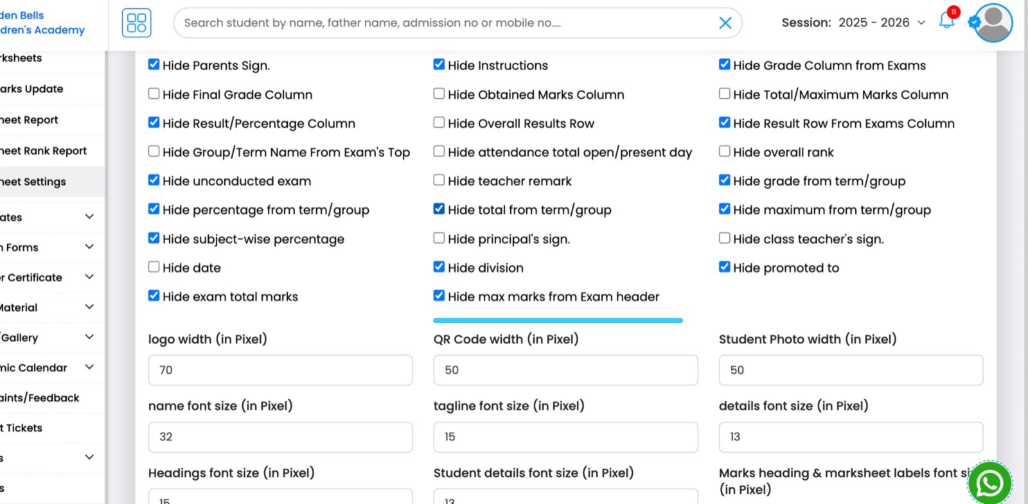Click the blue highlight bar under Hide max marks

(x=558, y=320)
